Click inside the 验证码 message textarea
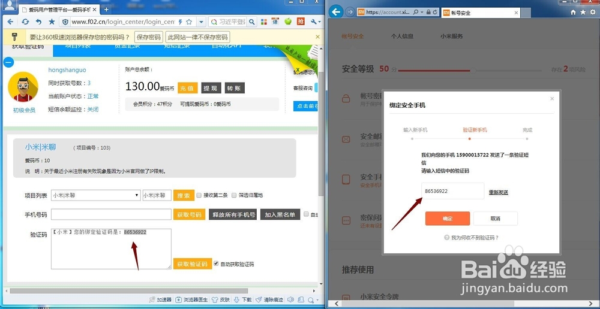The width and height of the screenshot is (600, 309). click(x=111, y=249)
